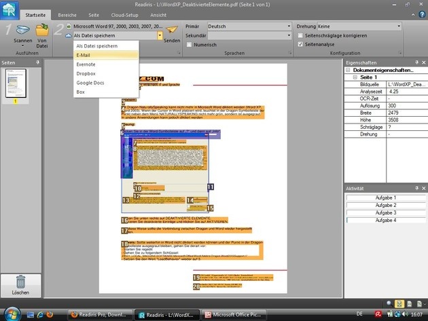428x321 pixels.
Task: Click Aufgabe 1 in Aktivität panel
Action: [x=386, y=197]
